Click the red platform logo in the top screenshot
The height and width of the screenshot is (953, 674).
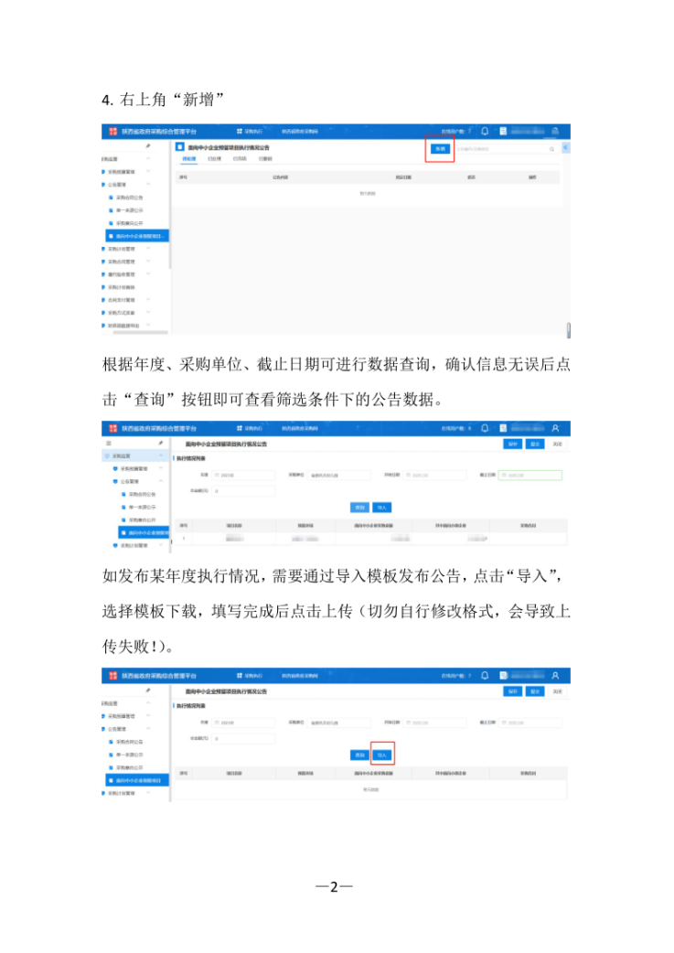coord(112,131)
